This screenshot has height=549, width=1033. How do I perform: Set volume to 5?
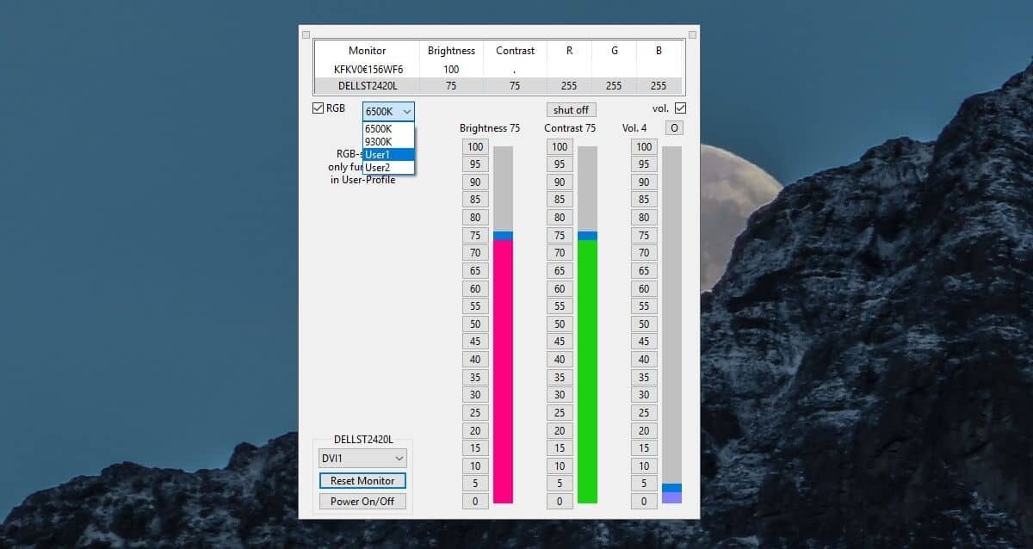[644, 483]
